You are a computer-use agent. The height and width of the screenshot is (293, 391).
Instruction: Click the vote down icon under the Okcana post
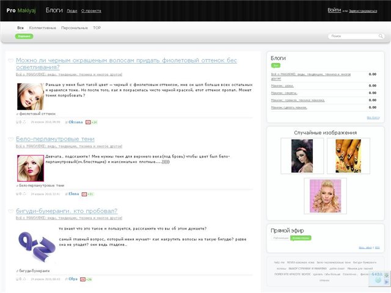coord(24,122)
